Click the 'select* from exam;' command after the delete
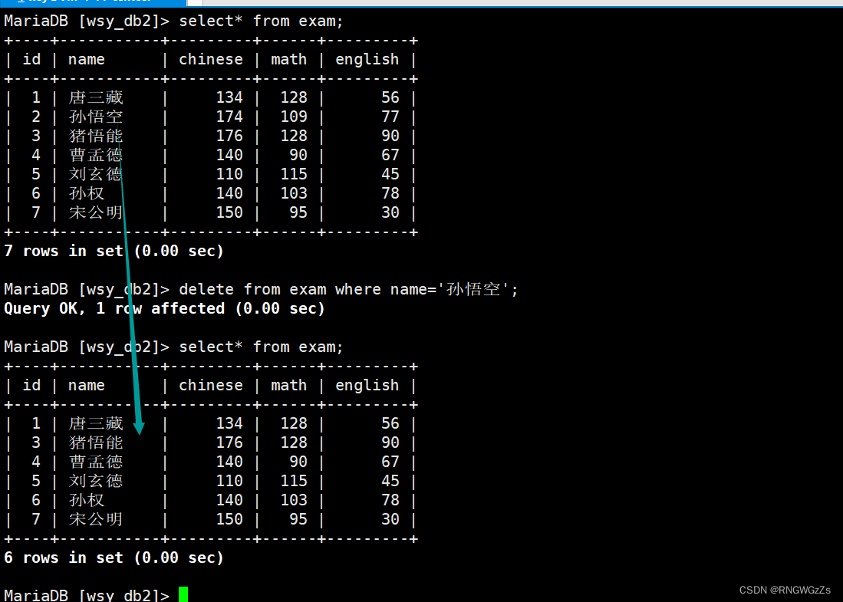This screenshot has width=843, height=602. coord(261,347)
